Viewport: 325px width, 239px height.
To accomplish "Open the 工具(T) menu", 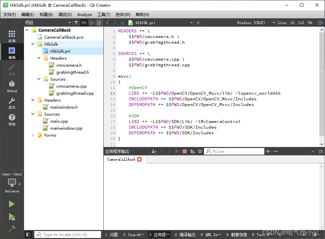I will 104,15.
